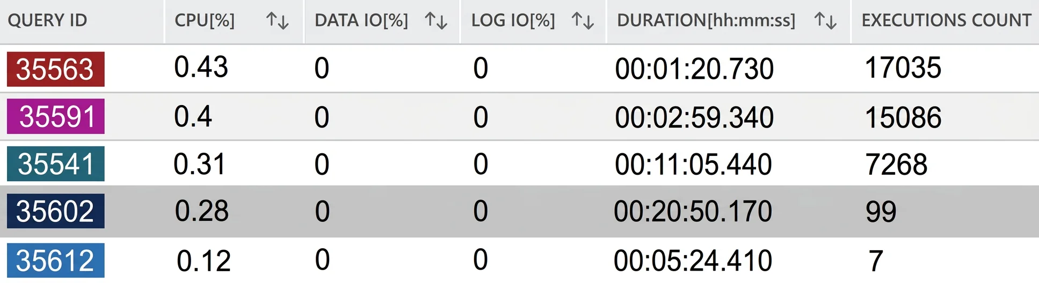The image size is (1039, 283).
Task: Click executions count 15086 cell
Action: pos(903,117)
